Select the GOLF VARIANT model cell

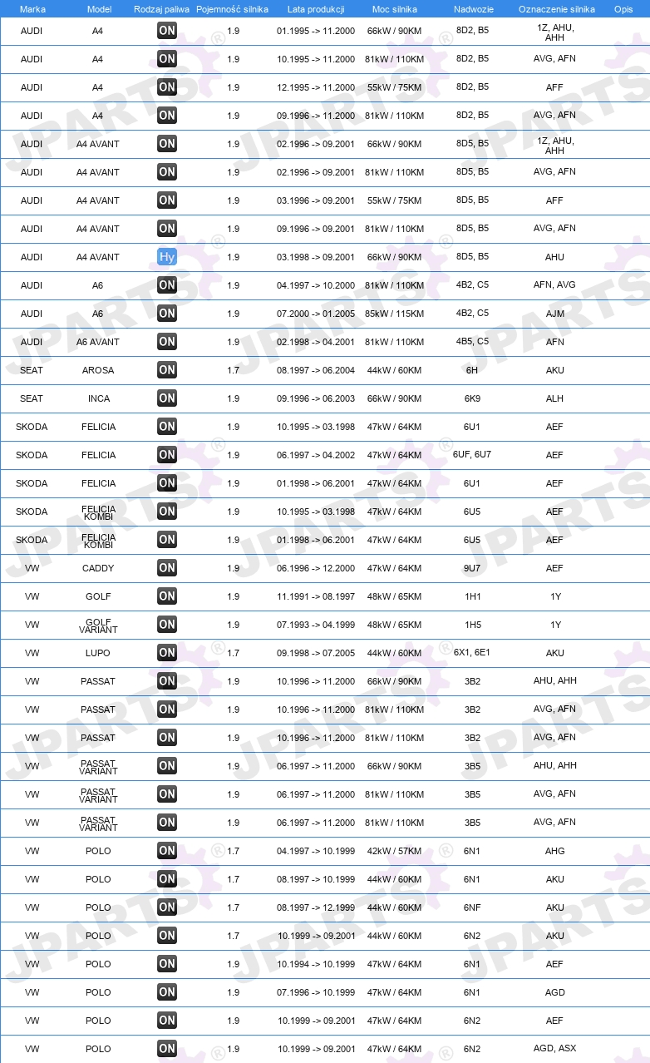pos(98,625)
